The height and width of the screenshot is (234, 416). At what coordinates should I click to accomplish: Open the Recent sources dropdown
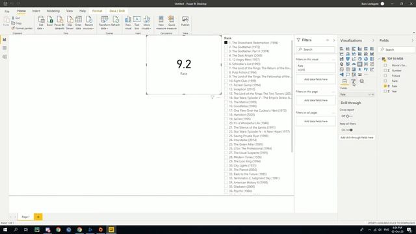click(88, 28)
